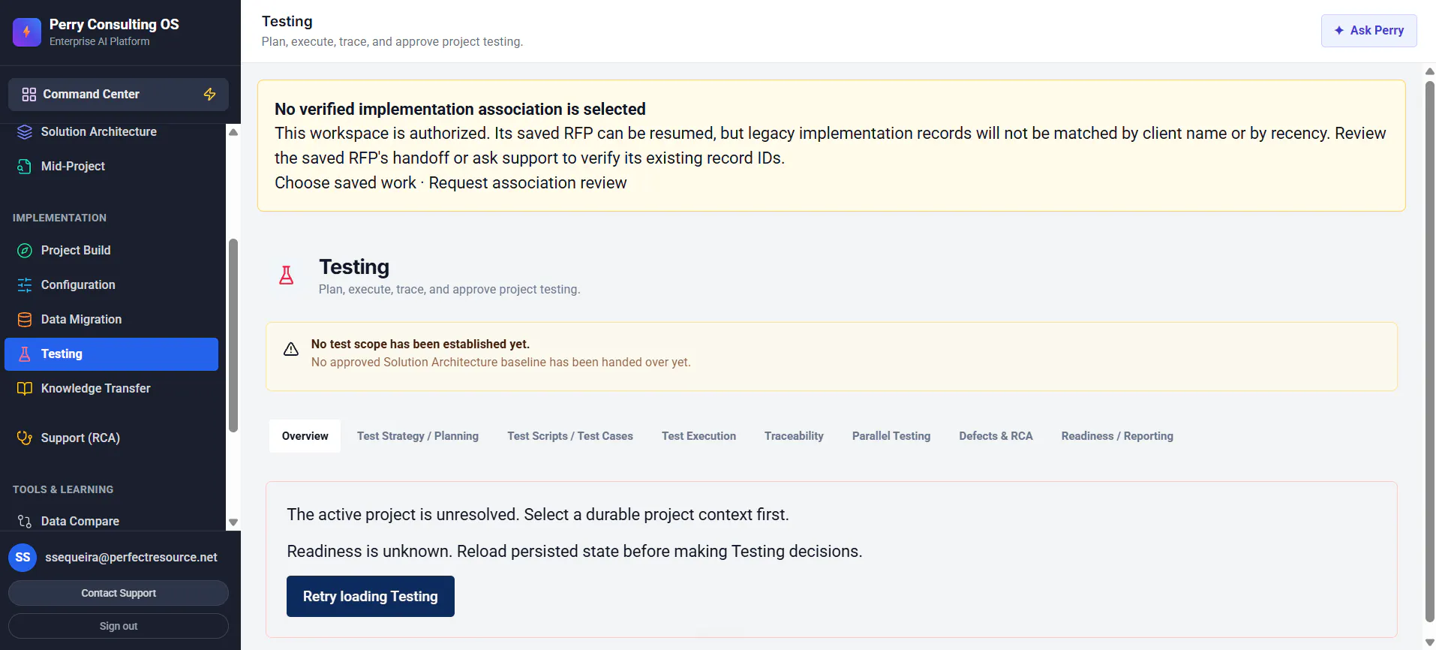This screenshot has width=1436, height=650.
Task: Open the Ask Perry assistant
Action: tap(1368, 31)
